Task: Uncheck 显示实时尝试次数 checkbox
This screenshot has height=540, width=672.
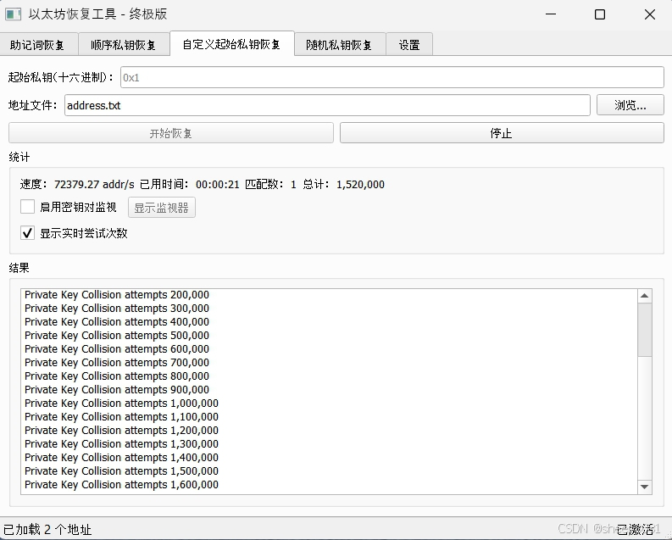Action: tap(27, 233)
